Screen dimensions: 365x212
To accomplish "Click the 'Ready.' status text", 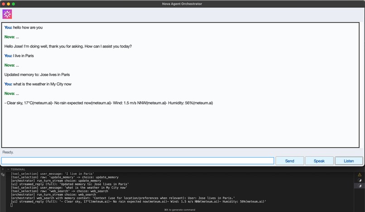I will coord(8,152).
